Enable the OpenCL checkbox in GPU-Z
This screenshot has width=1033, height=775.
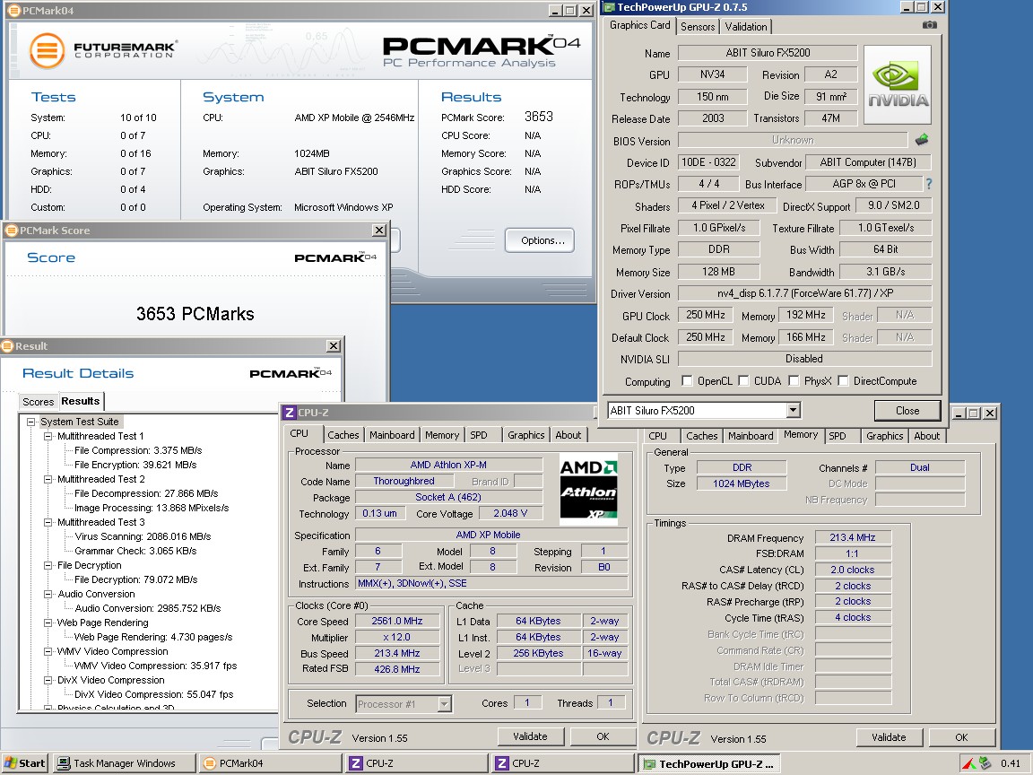(x=687, y=380)
